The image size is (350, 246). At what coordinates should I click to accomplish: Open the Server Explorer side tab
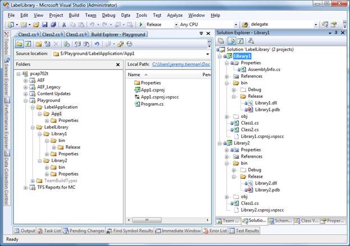click(x=7, y=76)
